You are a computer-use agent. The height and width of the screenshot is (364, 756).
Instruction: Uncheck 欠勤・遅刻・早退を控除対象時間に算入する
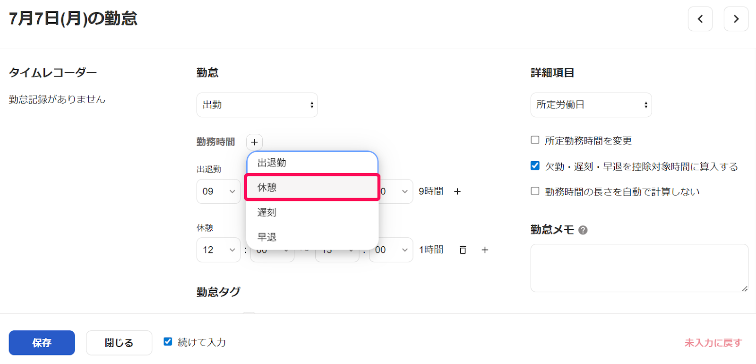tap(535, 165)
